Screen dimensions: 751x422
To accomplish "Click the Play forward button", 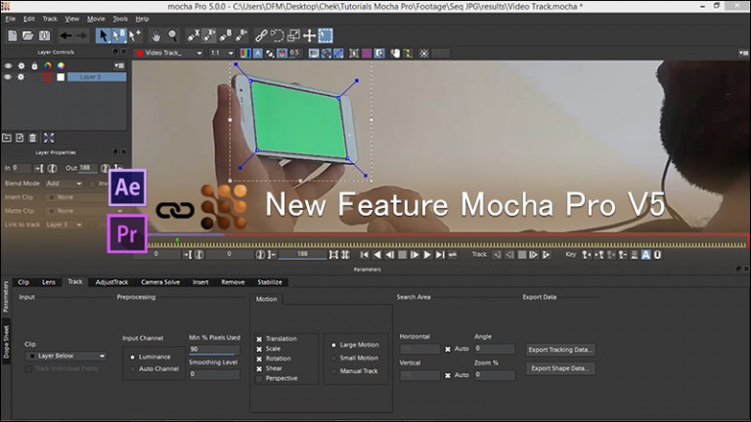I will pyautogui.click(x=427, y=255).
